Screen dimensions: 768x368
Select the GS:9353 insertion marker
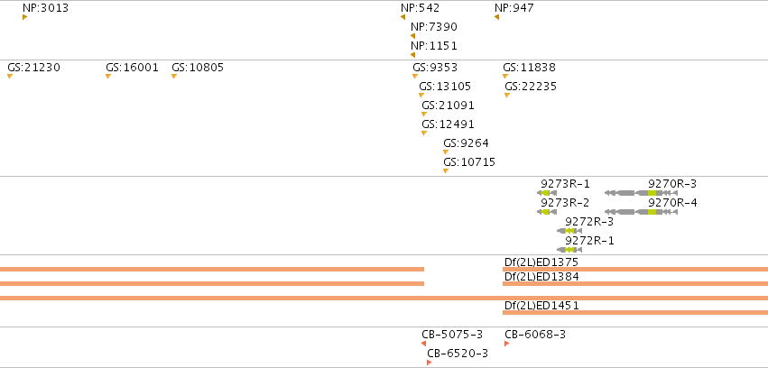415,76
